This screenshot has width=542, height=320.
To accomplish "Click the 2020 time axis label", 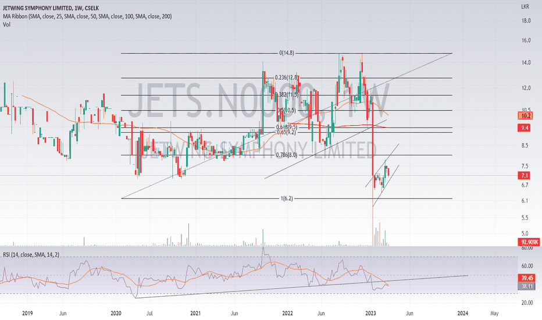I will (x=116, y=314).
